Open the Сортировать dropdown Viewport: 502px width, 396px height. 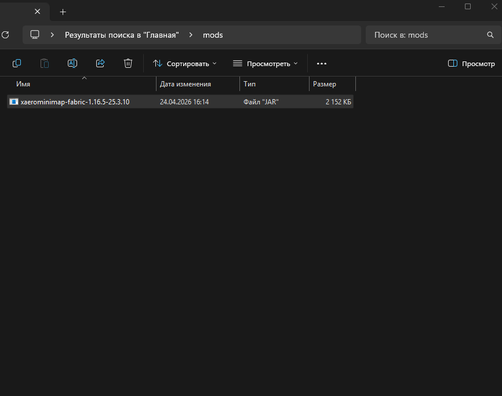pos(184,64)
